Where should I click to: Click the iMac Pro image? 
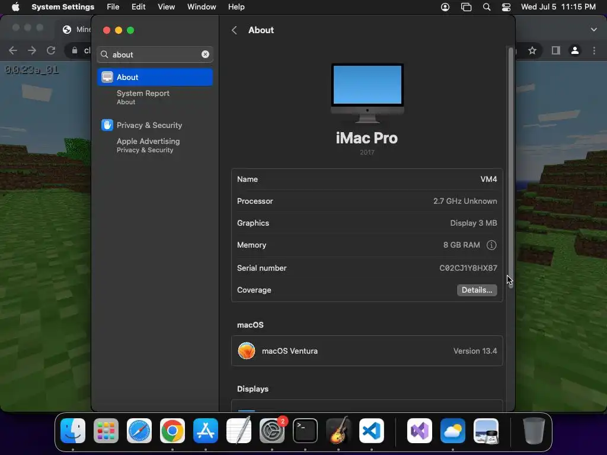point(368,93)
